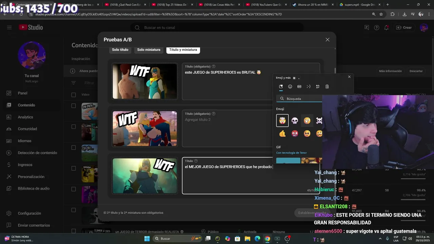Select the first WTF thumbnail with green heroine
This screenshot has height=244, width=434.
pyautogui.click(x=145, y=81)
